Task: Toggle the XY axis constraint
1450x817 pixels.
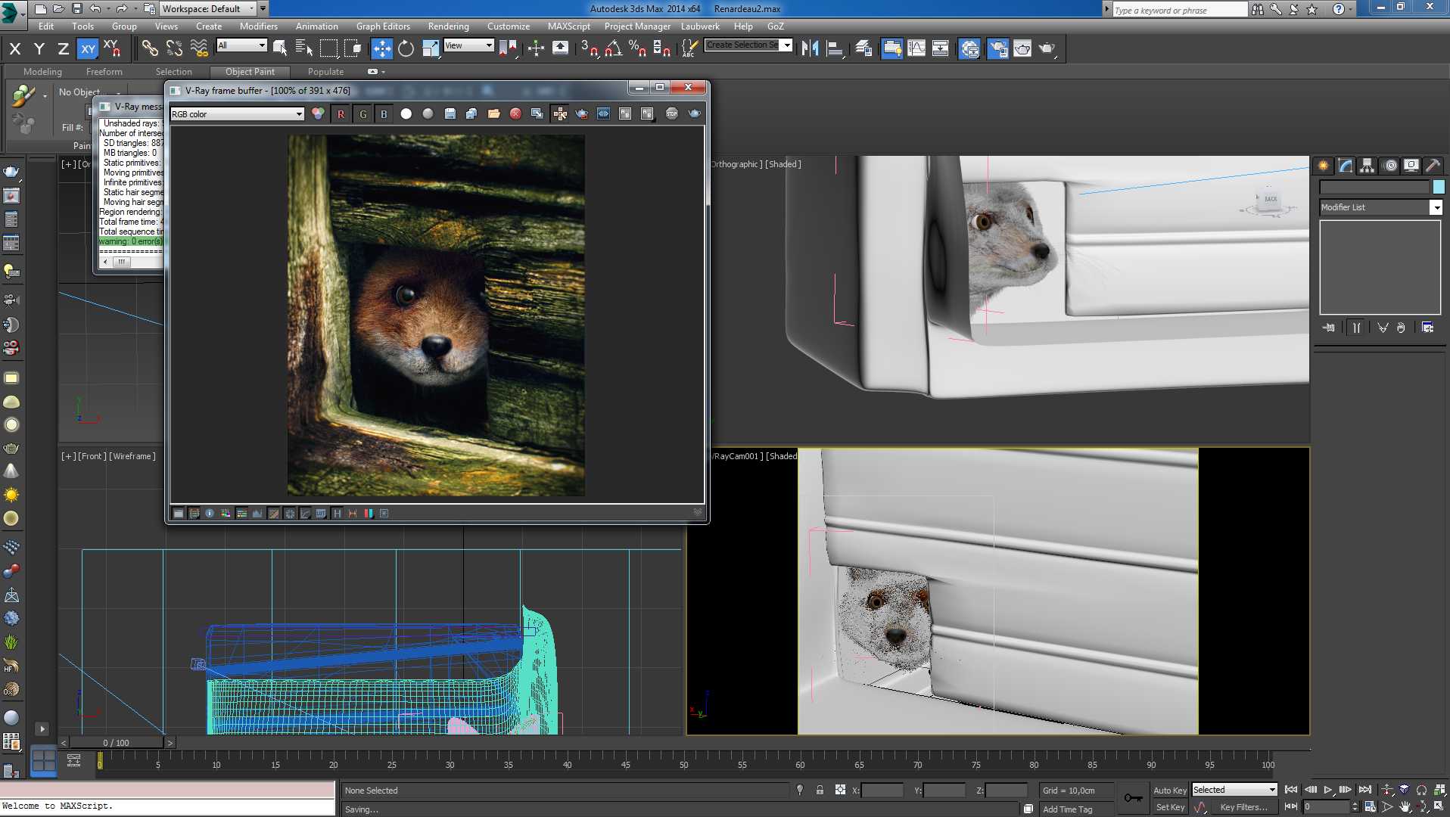Action: [x=89, y=48]
